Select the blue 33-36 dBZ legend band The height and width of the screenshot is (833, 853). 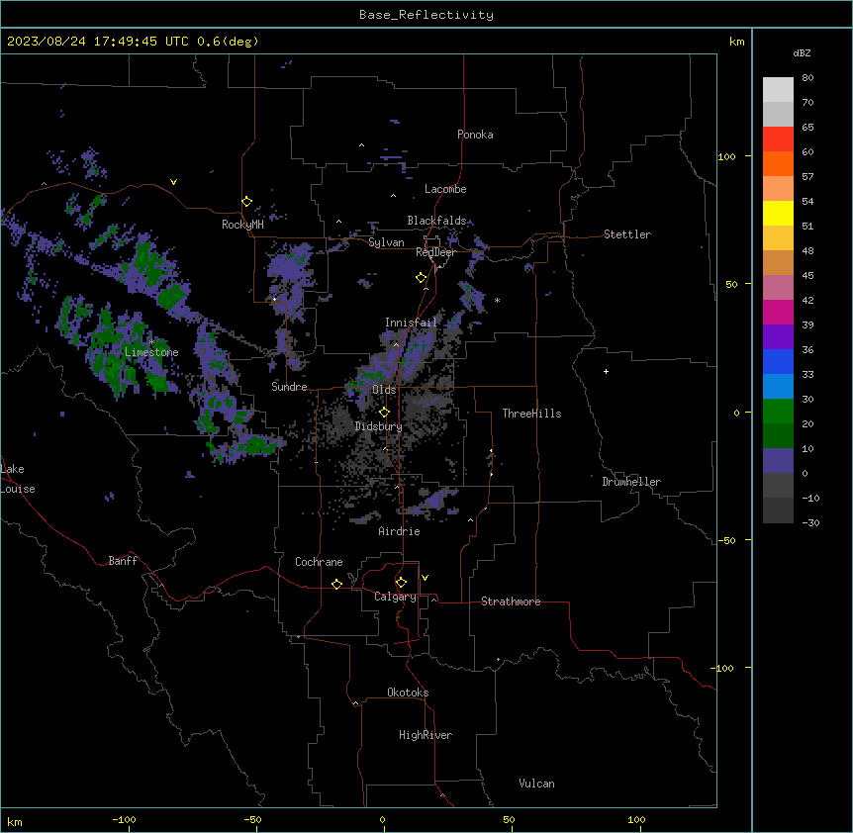pos(778,361)
